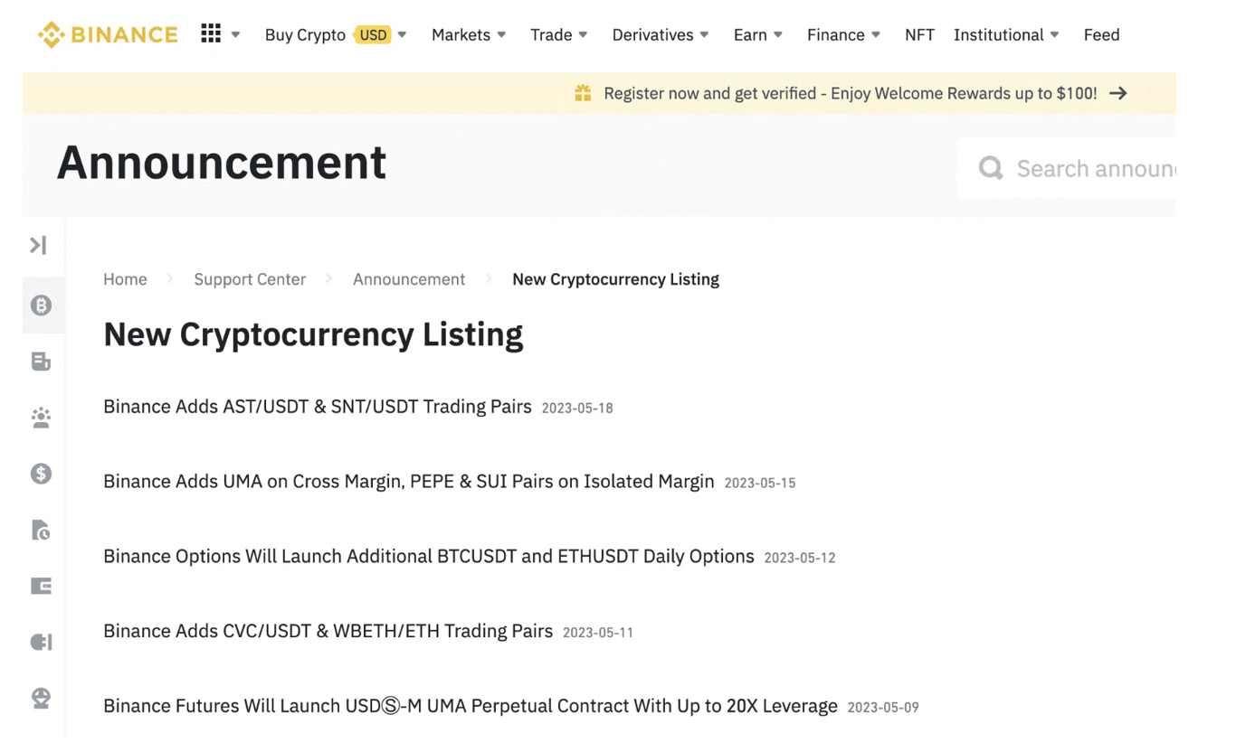Select the people group sidebar icon
The height and width of the screenshot is (743, 1236).
(41, 418)
